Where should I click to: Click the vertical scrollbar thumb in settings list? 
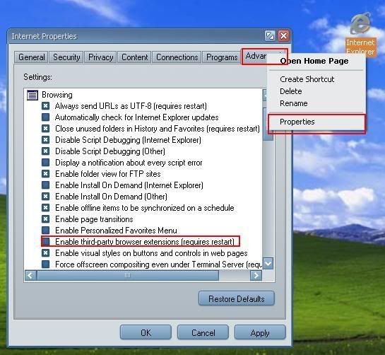point(268,124)
